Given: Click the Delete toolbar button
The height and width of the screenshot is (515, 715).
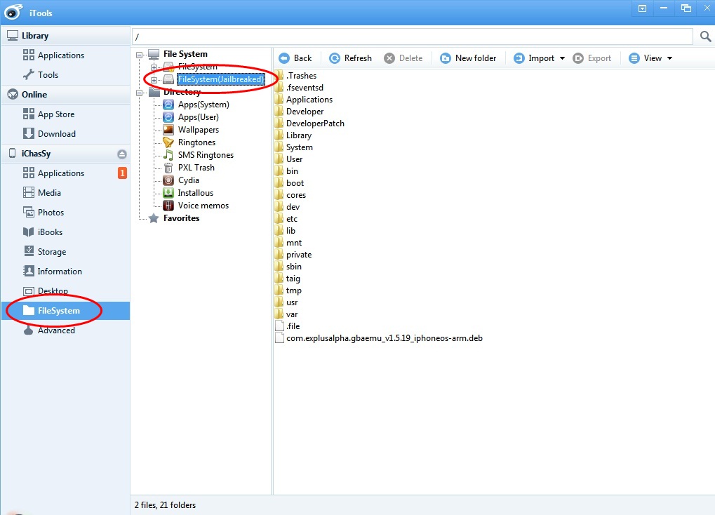Looking at the screenshot, I should tap(403, 58).
